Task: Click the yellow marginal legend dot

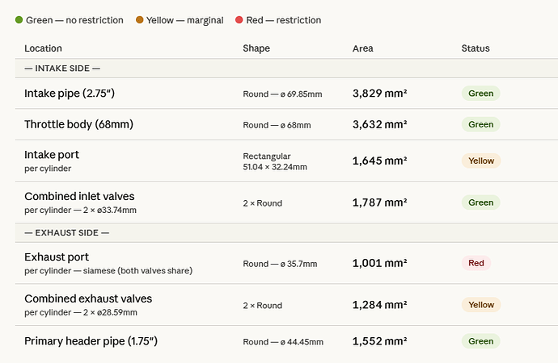Action: pos(140,20)
